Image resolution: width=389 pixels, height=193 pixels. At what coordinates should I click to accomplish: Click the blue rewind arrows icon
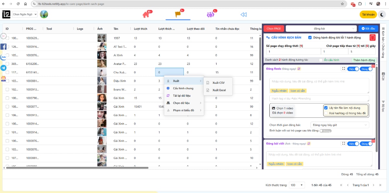(243, 14)
